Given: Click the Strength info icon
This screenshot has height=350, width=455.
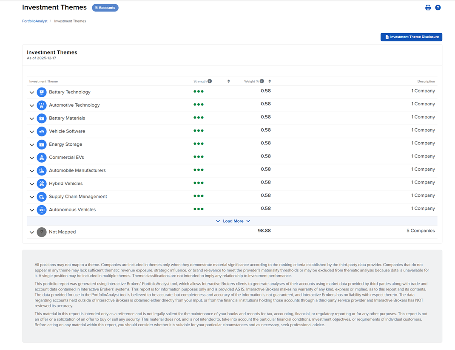Looking at the screenshot, I should 210,81.
